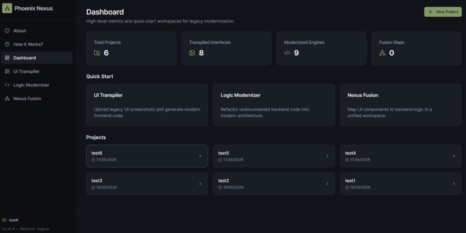Viewport: 466px width, 233px height.
Task: Click the Modernized Engines code icon
Action: 287,52
